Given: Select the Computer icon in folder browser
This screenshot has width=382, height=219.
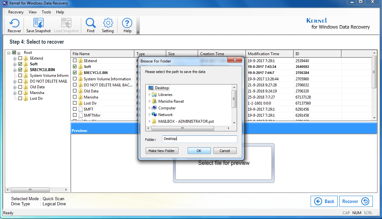Looking at the screenshot, I should pos(154,108).
